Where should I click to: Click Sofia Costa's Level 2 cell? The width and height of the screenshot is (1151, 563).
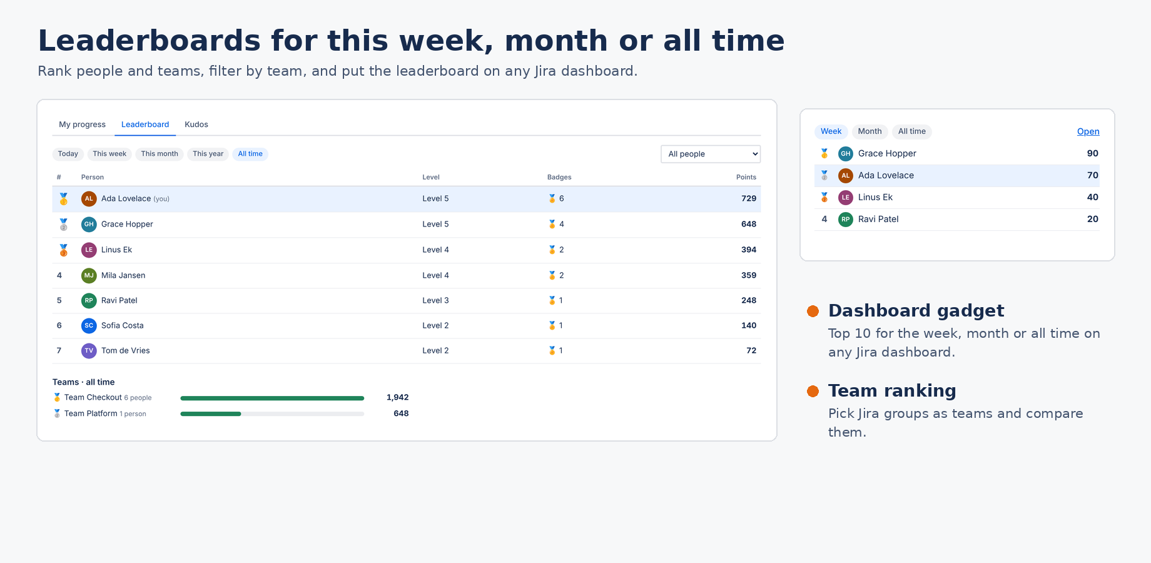point(435,325)
